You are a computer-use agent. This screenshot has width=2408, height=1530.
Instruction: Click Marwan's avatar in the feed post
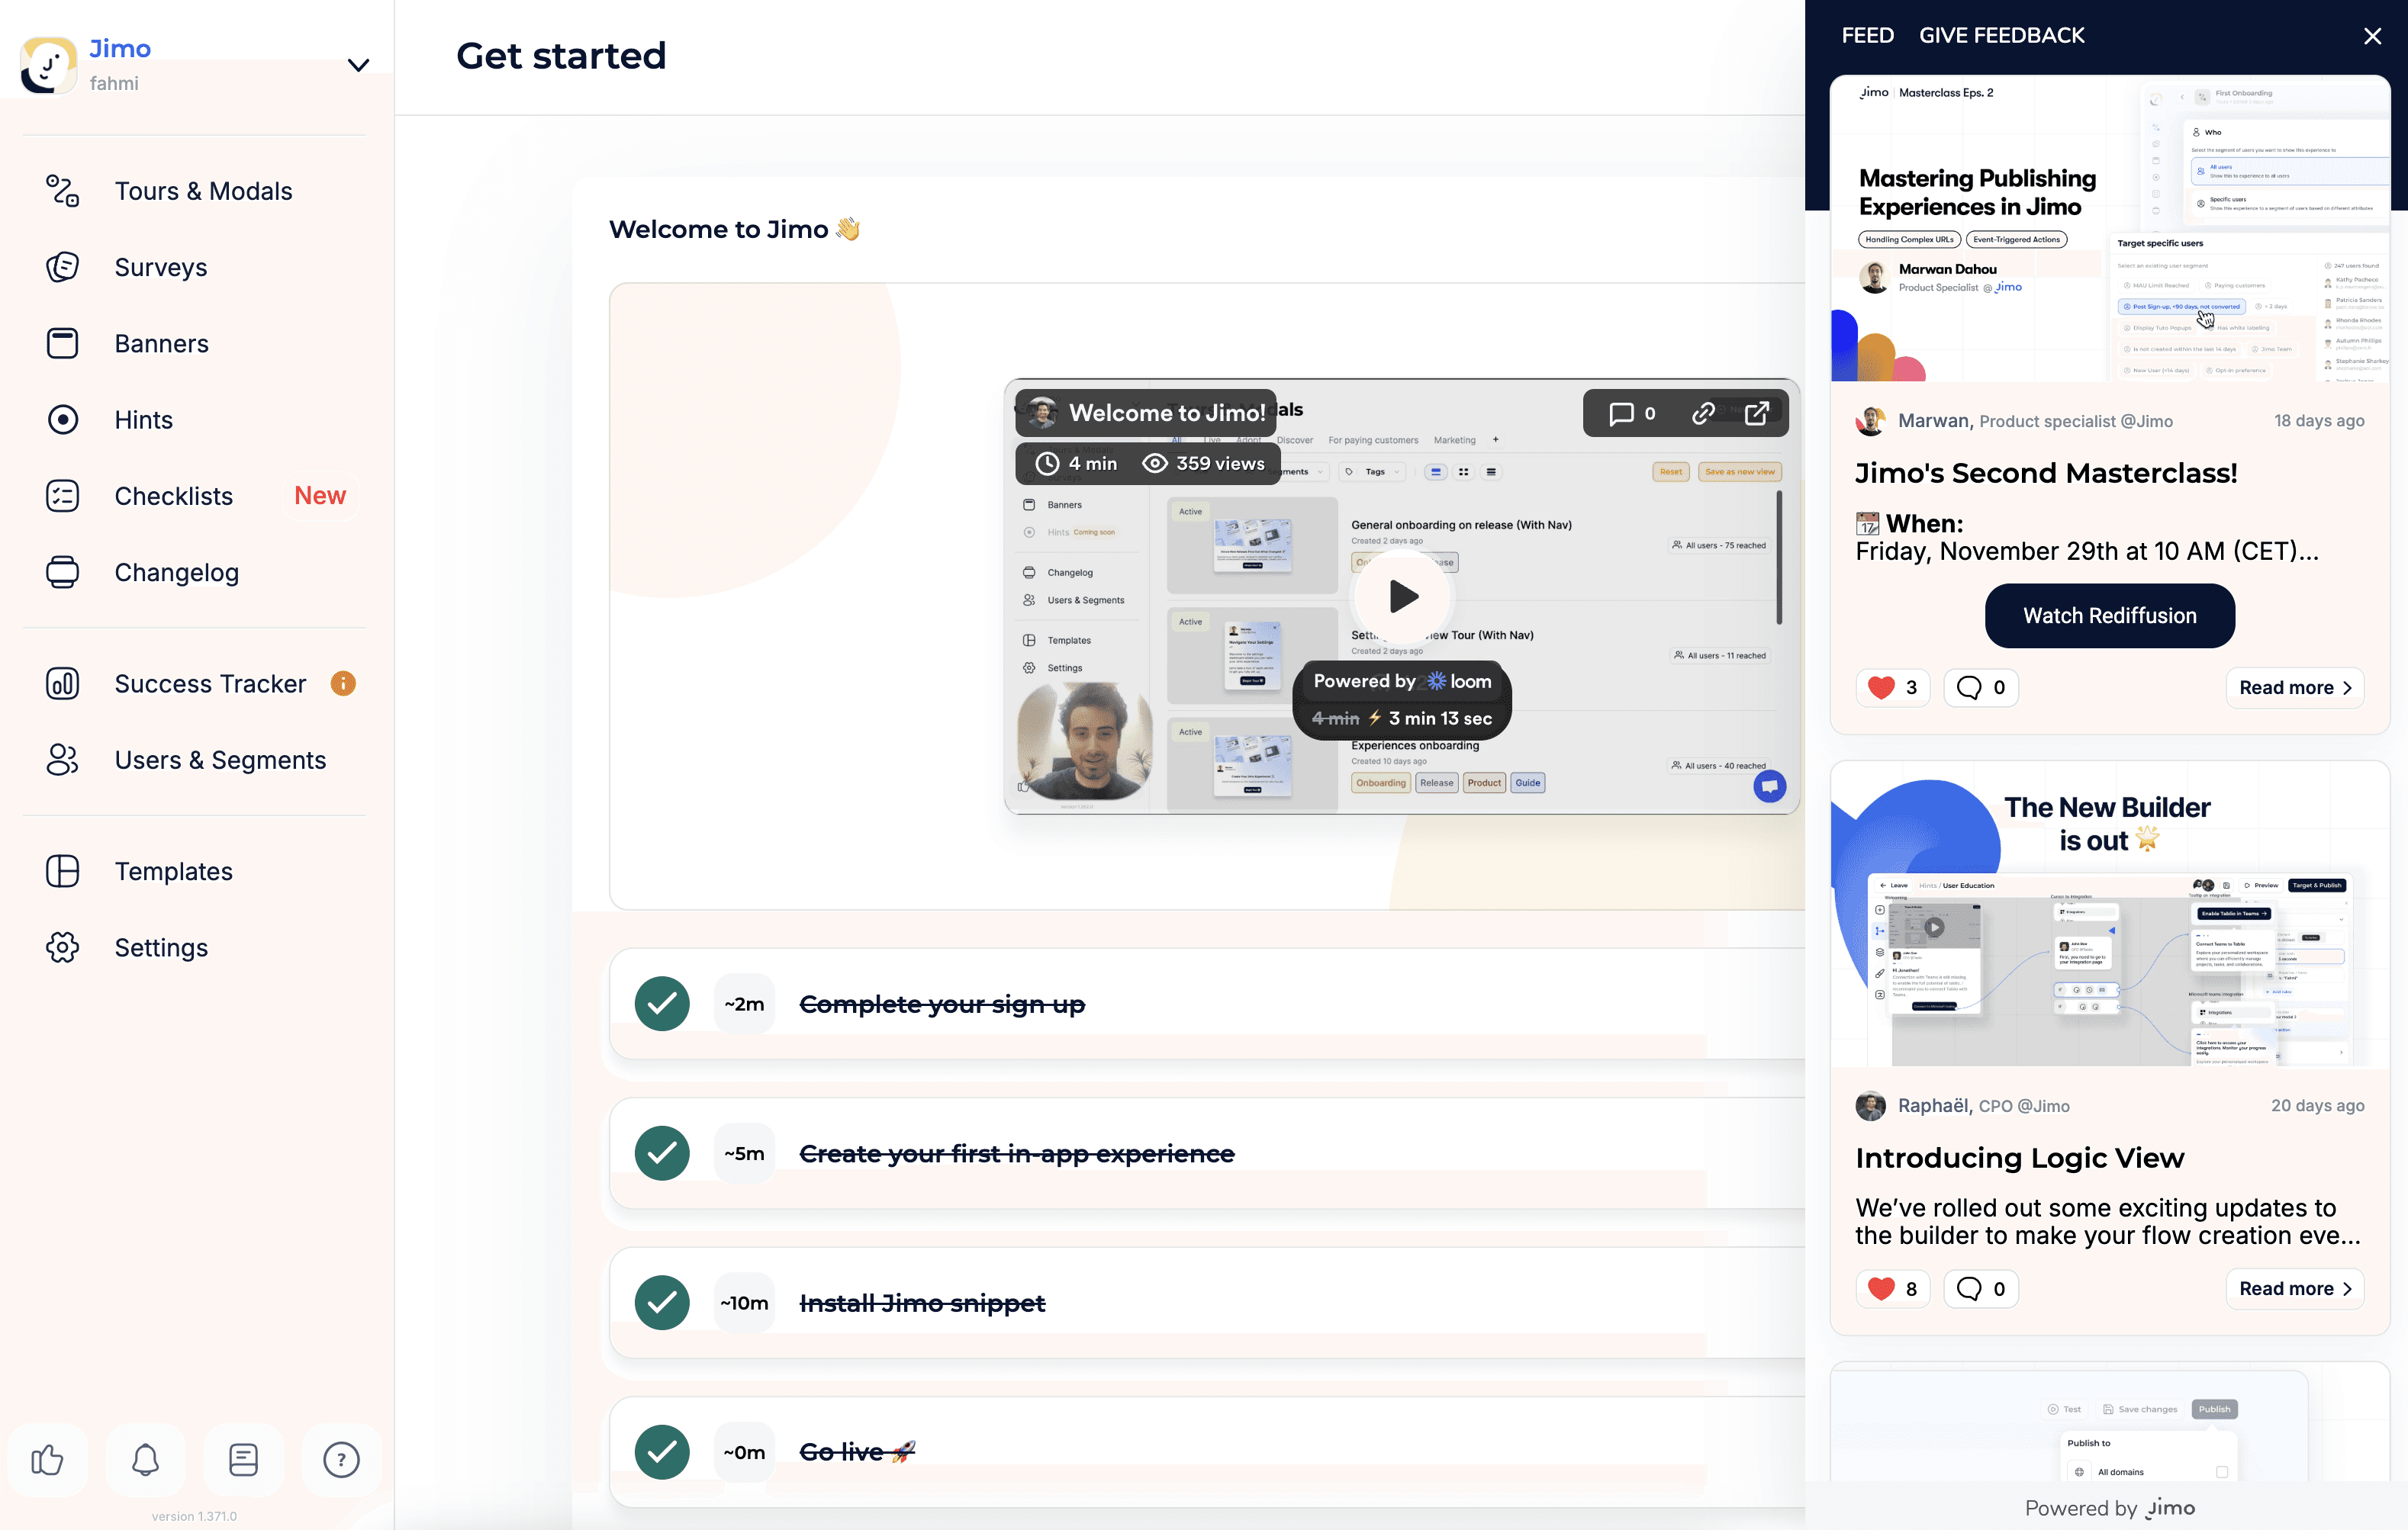pyautogui.click(x=1871, y=421)
